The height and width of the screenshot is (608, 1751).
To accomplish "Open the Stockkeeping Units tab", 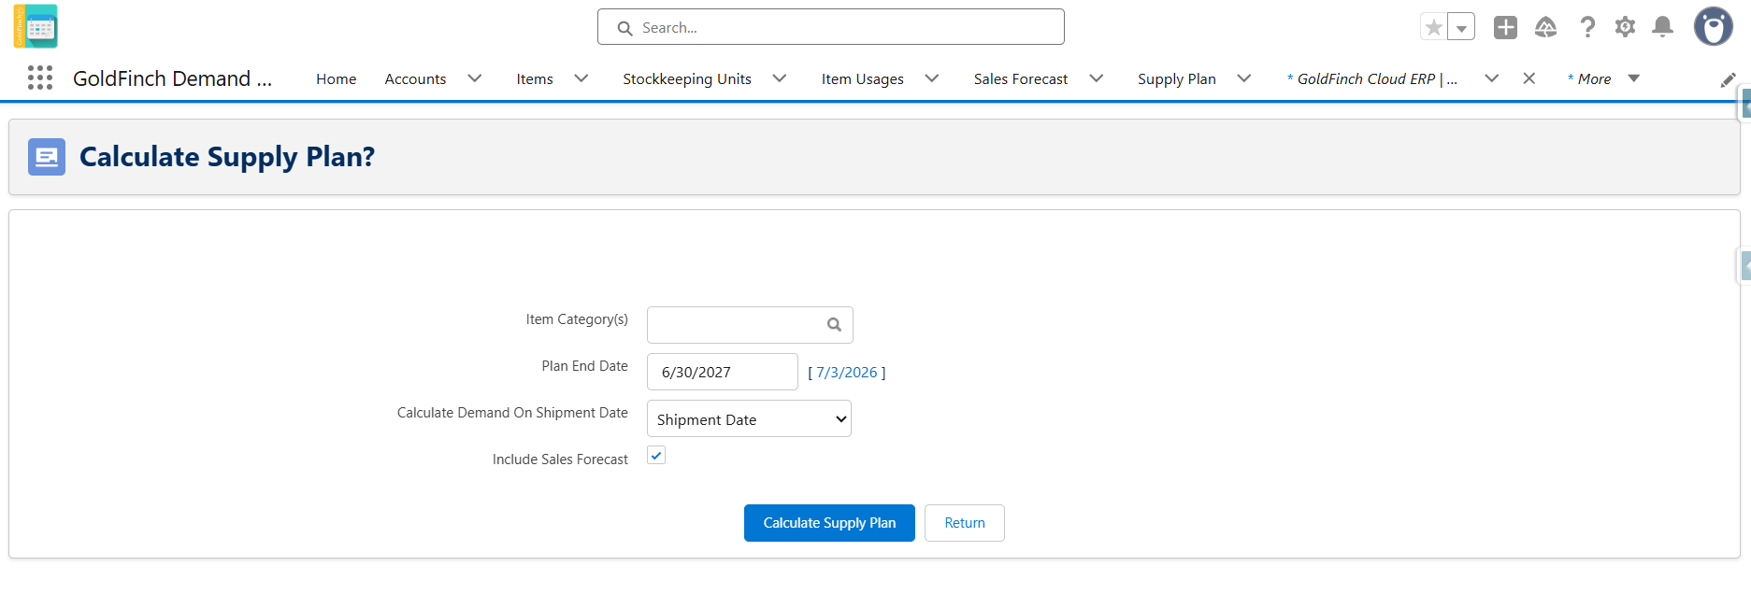I will pos(687,79).
